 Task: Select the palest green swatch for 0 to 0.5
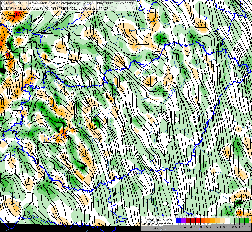232,221
